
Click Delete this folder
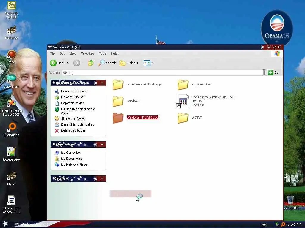[x=70, y=131]
